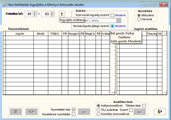This screenshot has width=171, height=120.
Task: Increase the starting month 01 spinner
Action: pos(35,13)
